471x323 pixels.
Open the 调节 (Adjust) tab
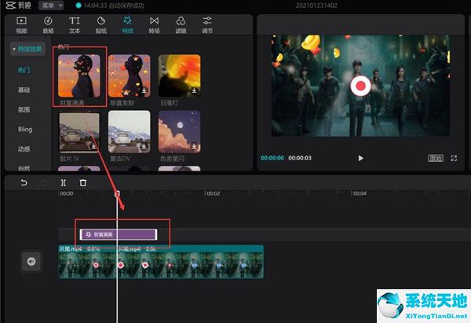pos(207,24)
